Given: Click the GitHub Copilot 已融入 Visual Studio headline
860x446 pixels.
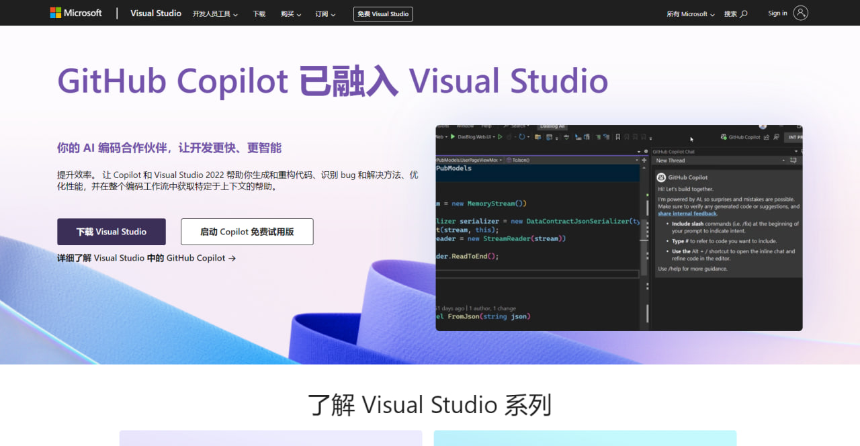Looking at the screenshot, I should pos(333,81).
